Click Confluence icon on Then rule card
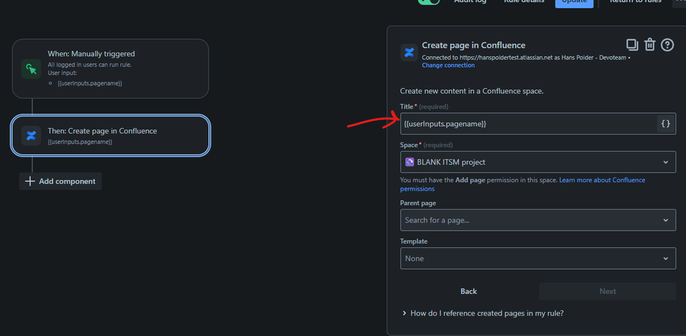Screen dimensions: 686x336 click(x=31, y=135)
